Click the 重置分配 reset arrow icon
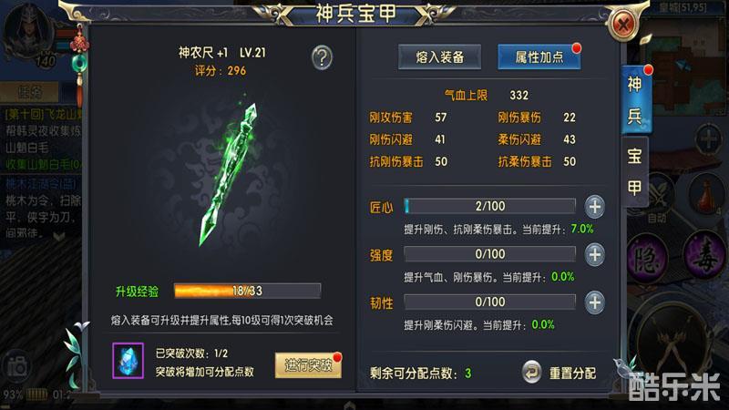This screenshot has height=410, width=729. point(532,373)
